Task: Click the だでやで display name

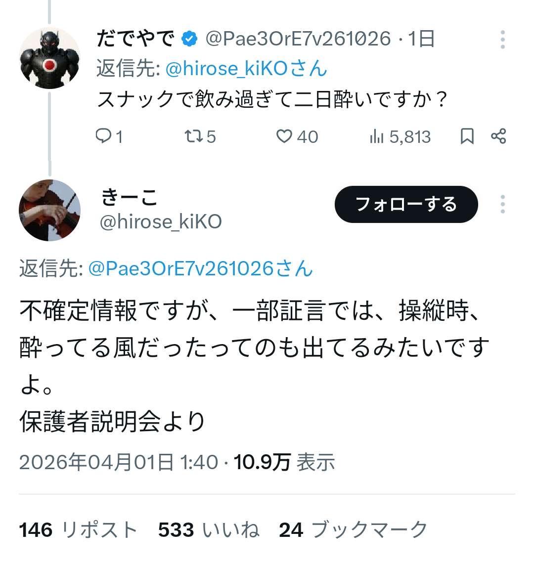Action: [136, 39]
